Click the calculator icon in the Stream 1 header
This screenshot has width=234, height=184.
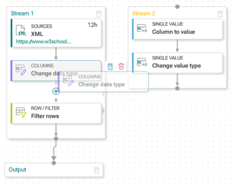pyautogui.click(x=99, y=14)
